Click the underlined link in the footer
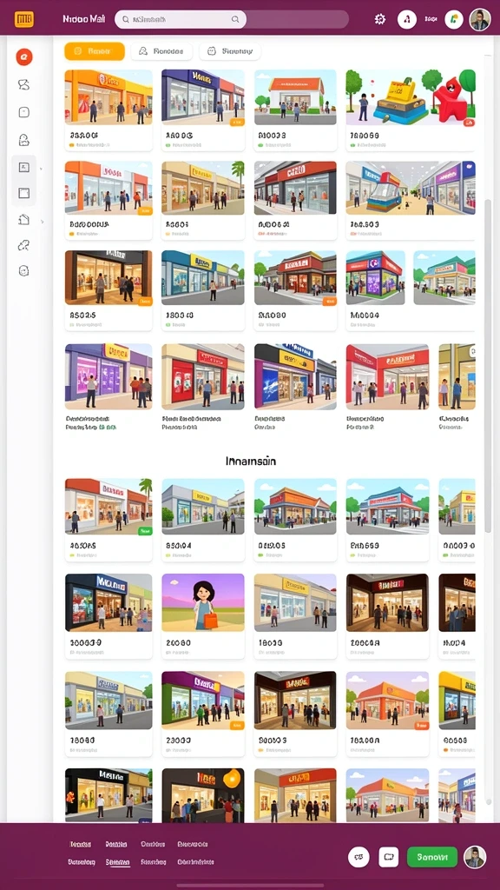 tap(118, 863)
